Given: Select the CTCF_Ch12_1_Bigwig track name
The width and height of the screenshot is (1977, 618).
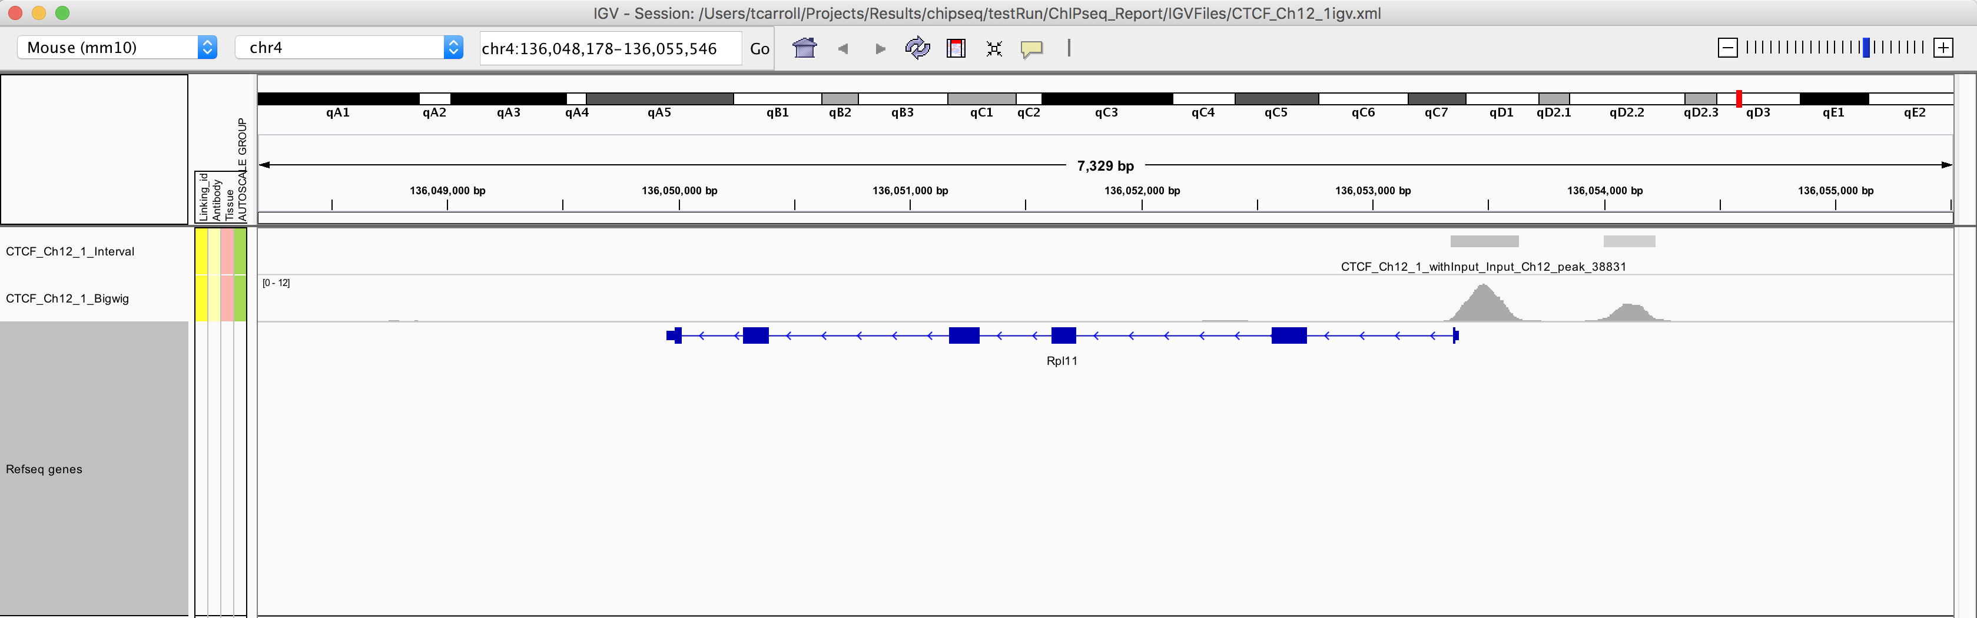Looking at the screenshot, I should pos(67,298).
